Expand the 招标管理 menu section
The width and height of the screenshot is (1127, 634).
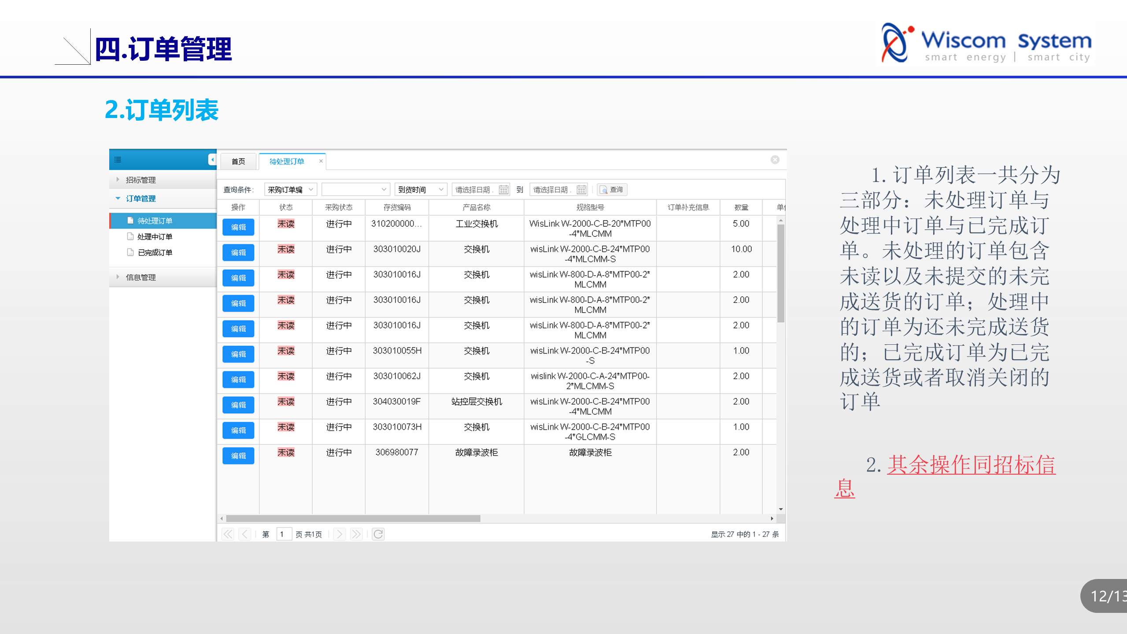click(140, 180)
